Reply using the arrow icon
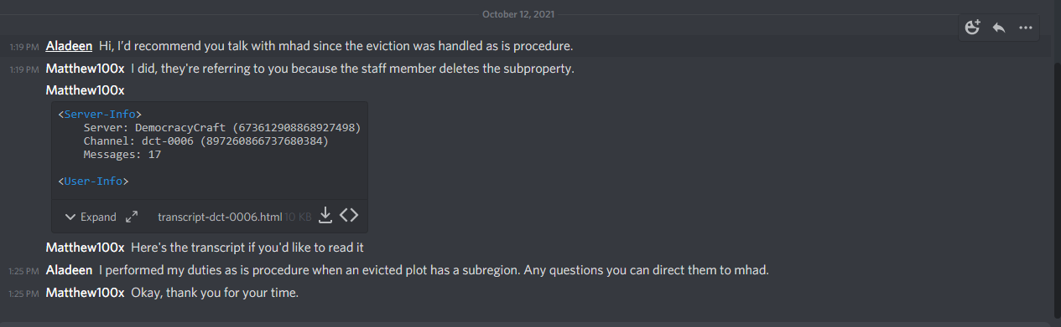Screen dimensions: 1061x327 point(999,28)
